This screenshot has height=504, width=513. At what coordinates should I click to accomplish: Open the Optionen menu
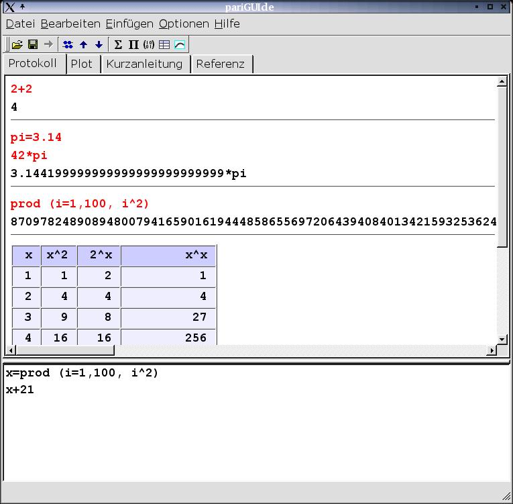[184, 23]
